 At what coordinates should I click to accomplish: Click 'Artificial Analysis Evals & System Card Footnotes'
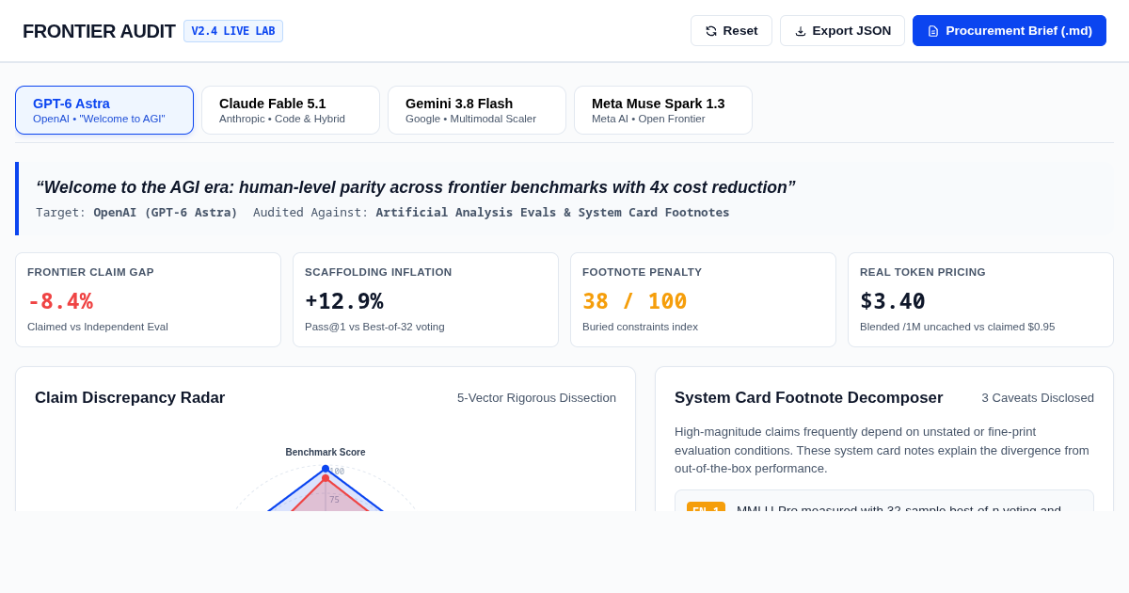[x=552, y=213]
